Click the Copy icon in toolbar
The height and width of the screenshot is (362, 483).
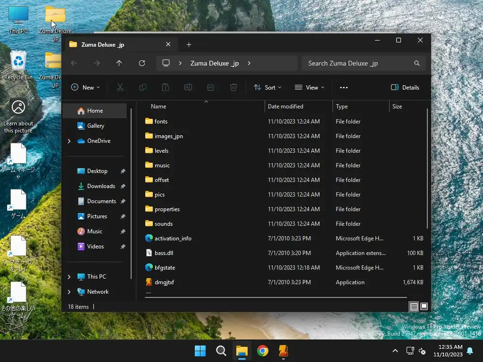coord(143,87)
